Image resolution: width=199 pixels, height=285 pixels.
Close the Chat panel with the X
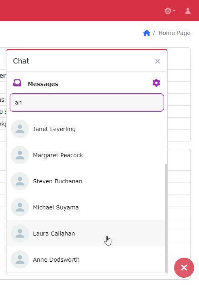158,61
